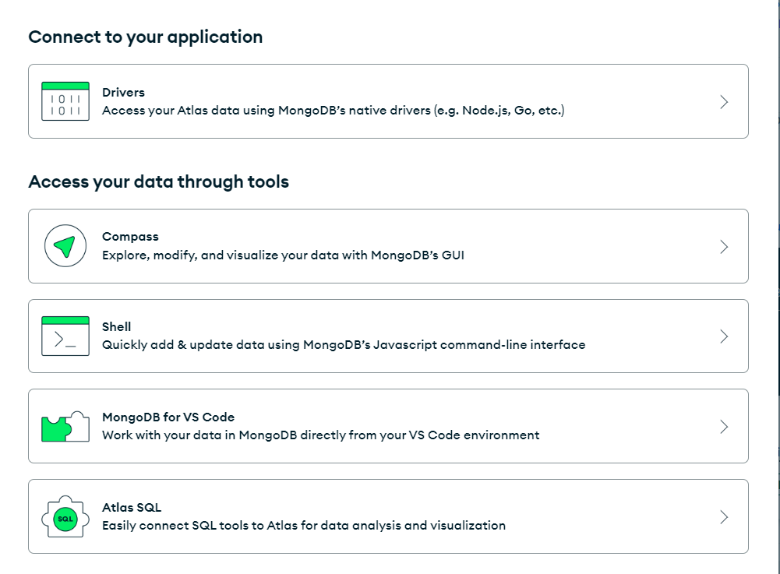
Task: Expand the Drivers option chevron
Action: [724, 101]
